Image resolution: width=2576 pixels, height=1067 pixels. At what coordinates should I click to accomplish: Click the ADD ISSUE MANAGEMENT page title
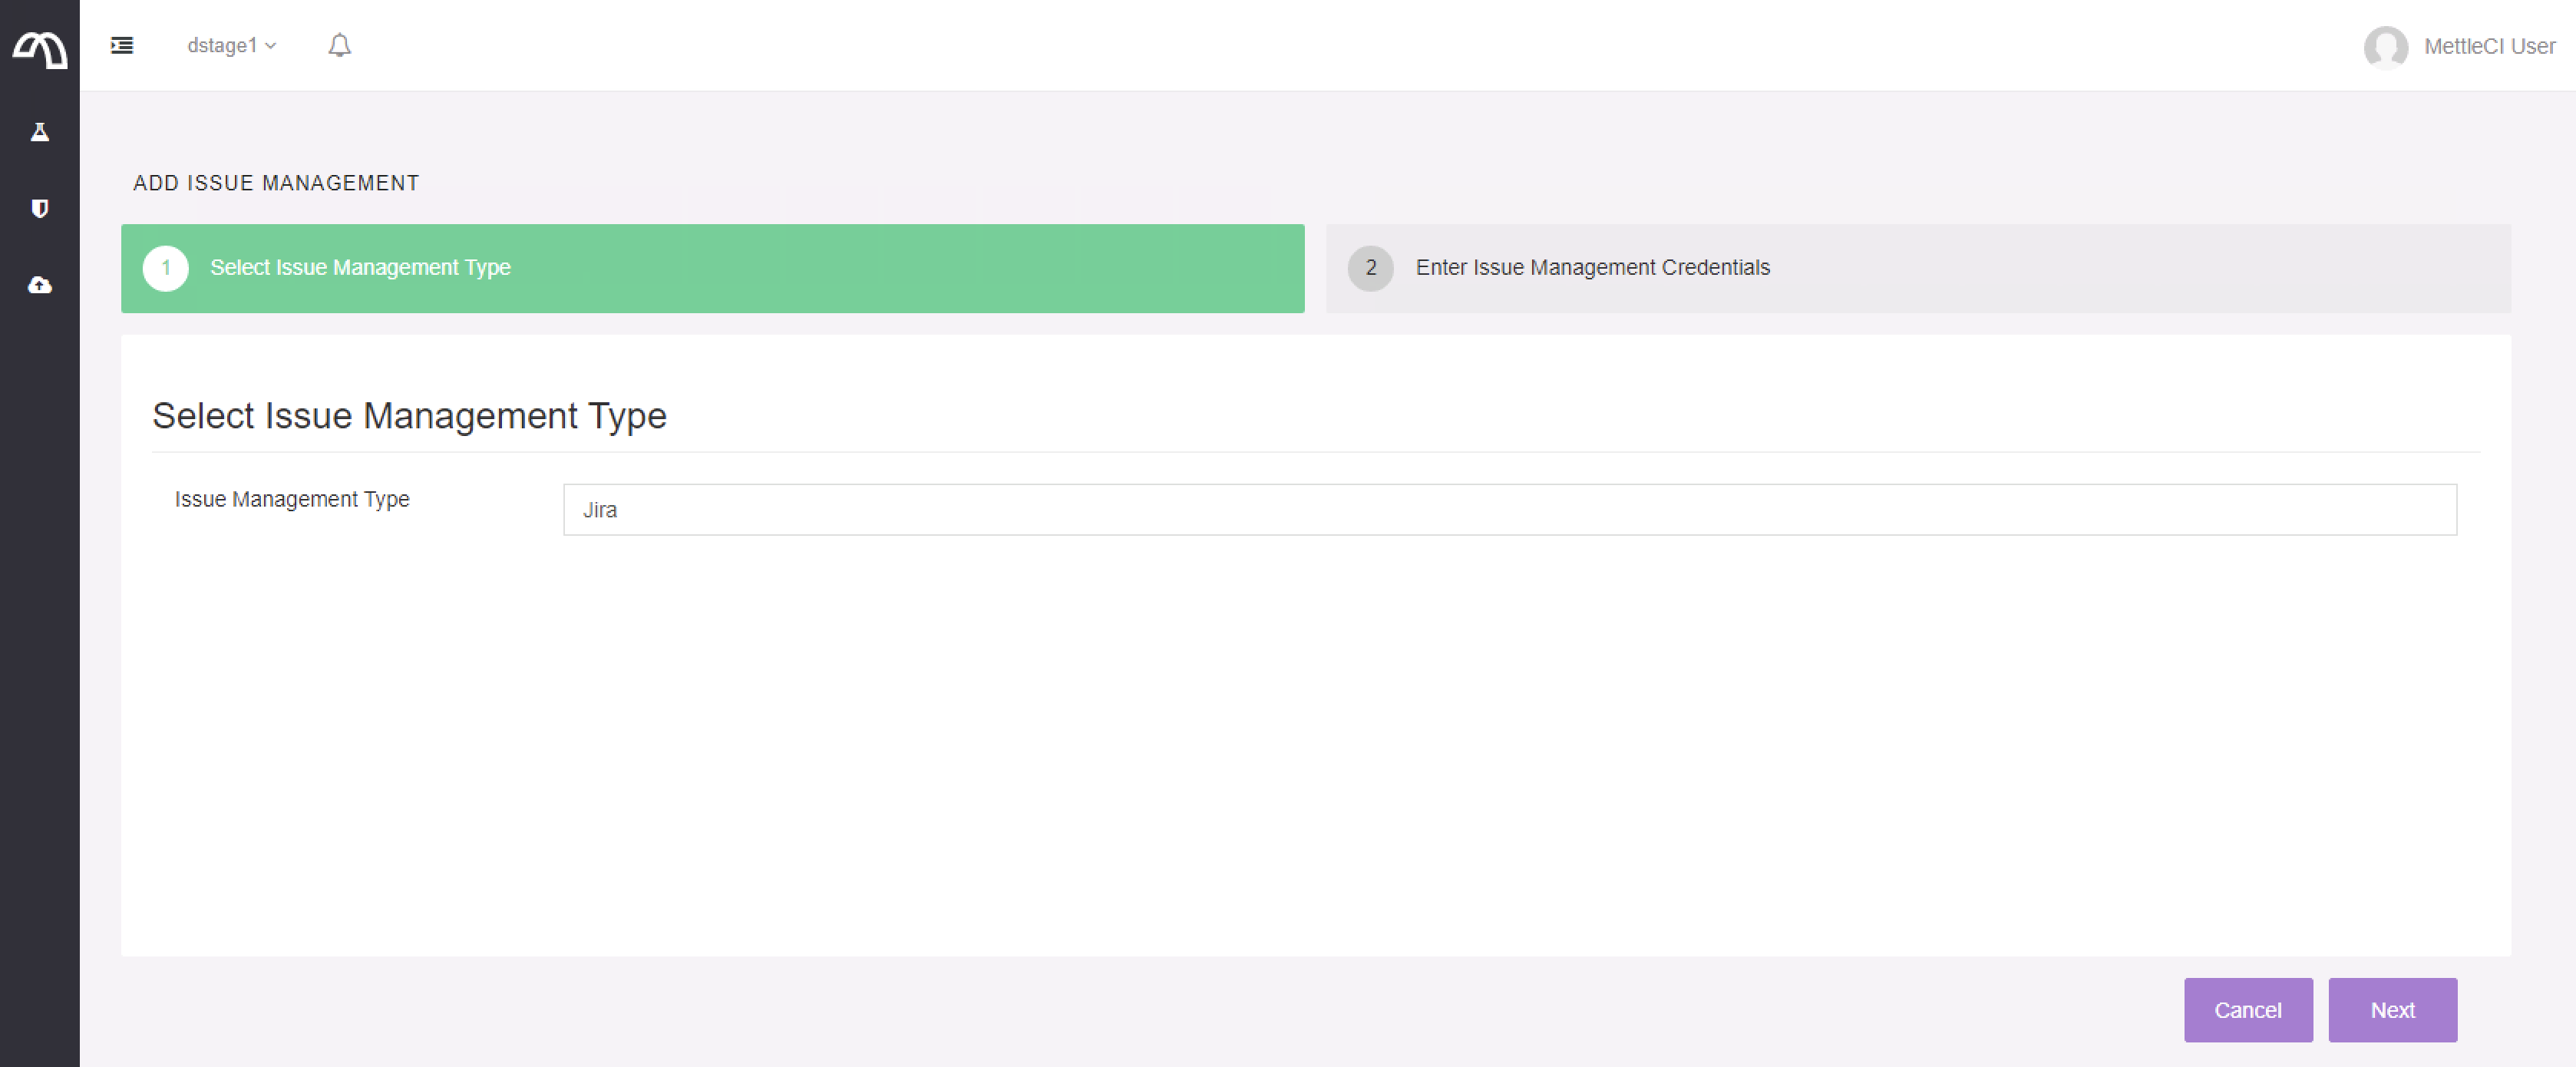pos(276,183)
